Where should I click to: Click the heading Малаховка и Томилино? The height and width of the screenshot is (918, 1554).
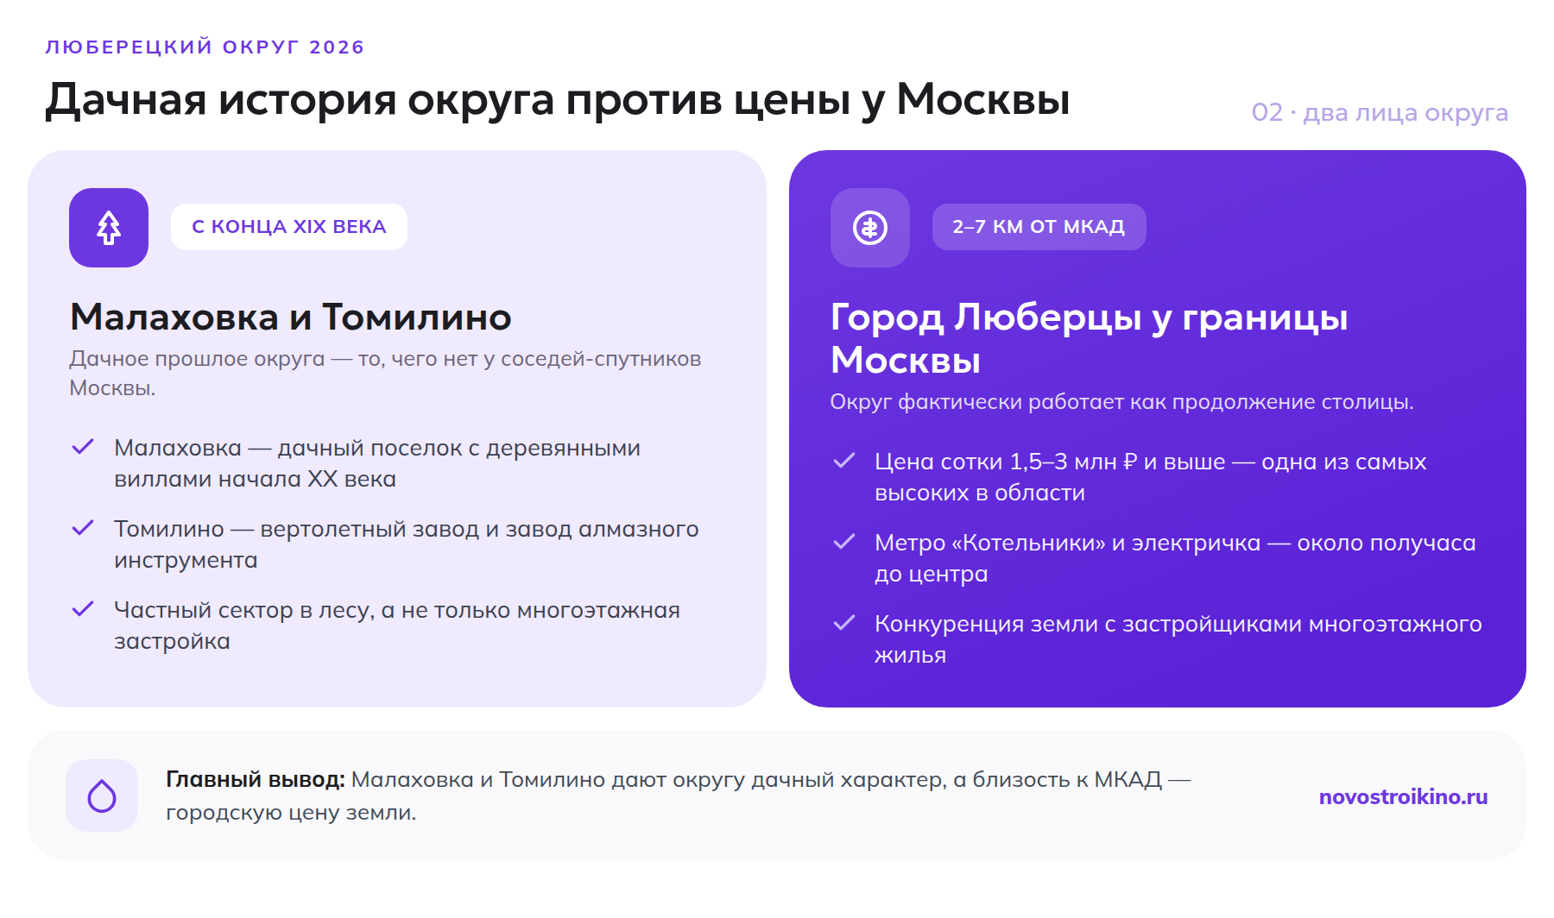pyautogui.click(x=290, y=318)
